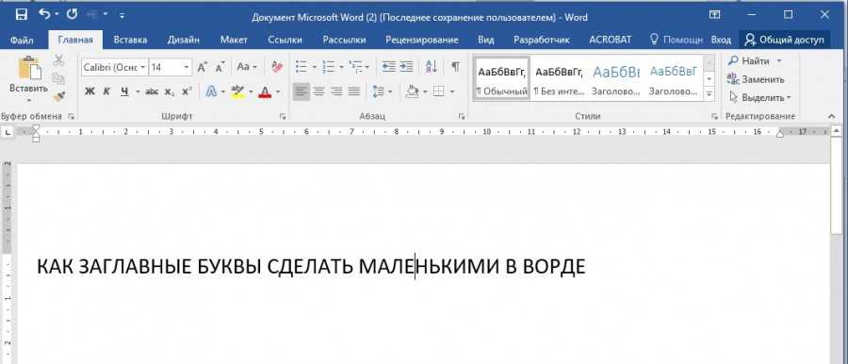Save document using floppy disk icon

pos(22,15)
